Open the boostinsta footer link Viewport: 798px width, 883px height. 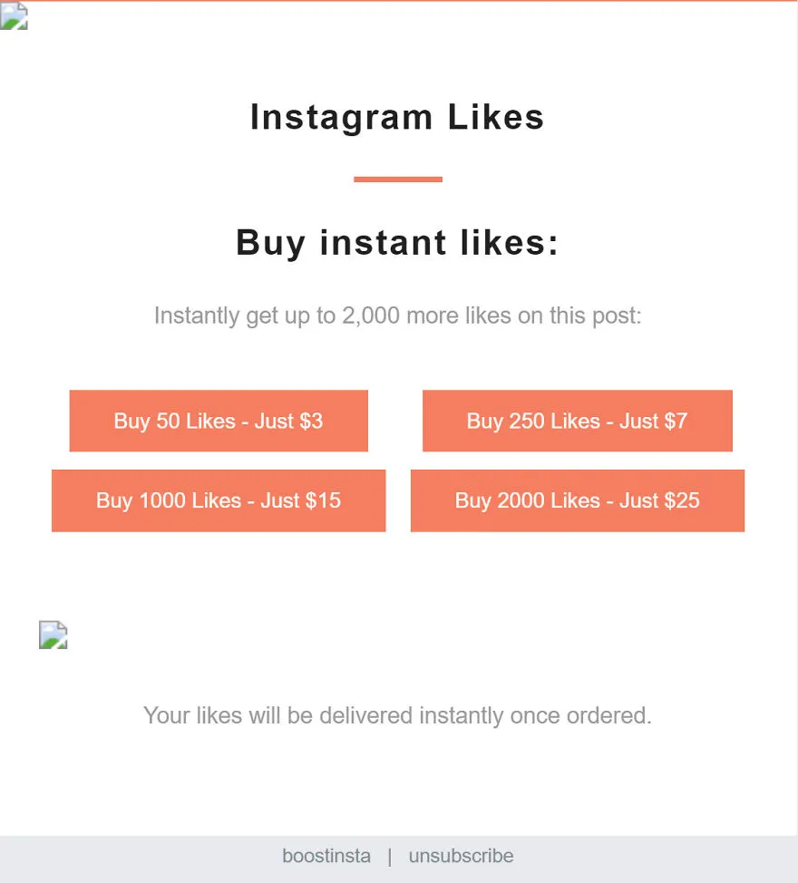point(326,856)
